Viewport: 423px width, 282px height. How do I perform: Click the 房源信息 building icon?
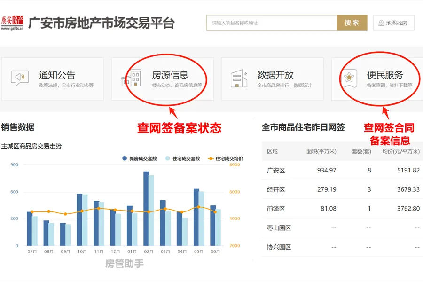tap(131, 78)
